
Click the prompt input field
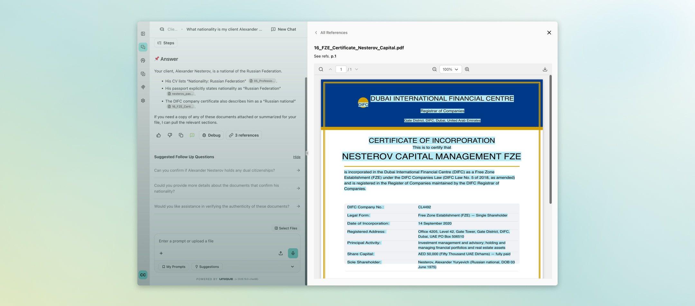pyautogui.click(x=227, y=241)
